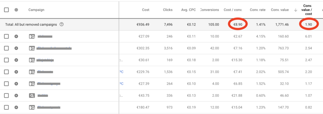Sort by the Clicks column header
Viewport: 323px width, 114px height.
(168, 10)
